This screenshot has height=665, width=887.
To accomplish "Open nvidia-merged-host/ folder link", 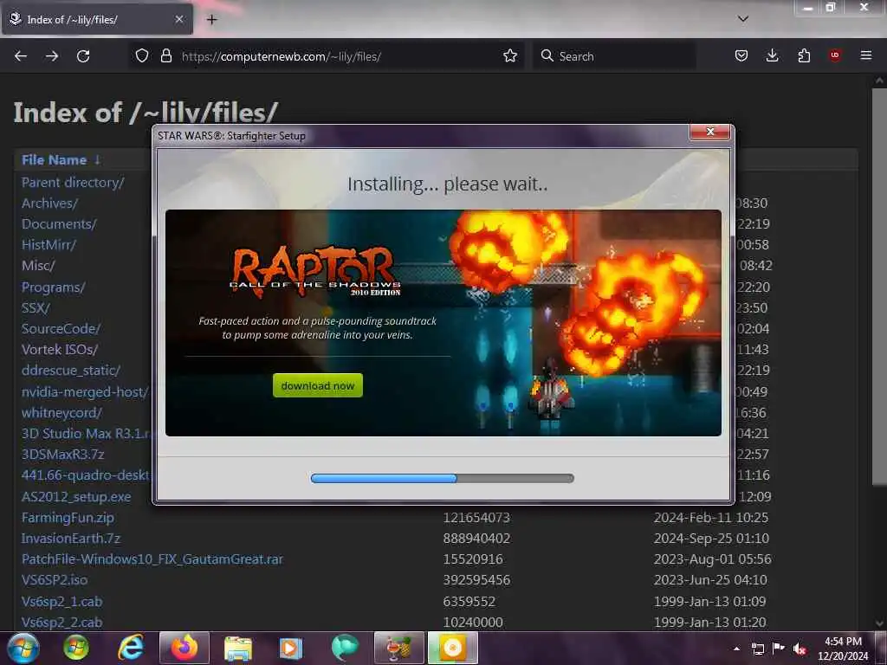I will pyautogui.click(x=85, y=392).
